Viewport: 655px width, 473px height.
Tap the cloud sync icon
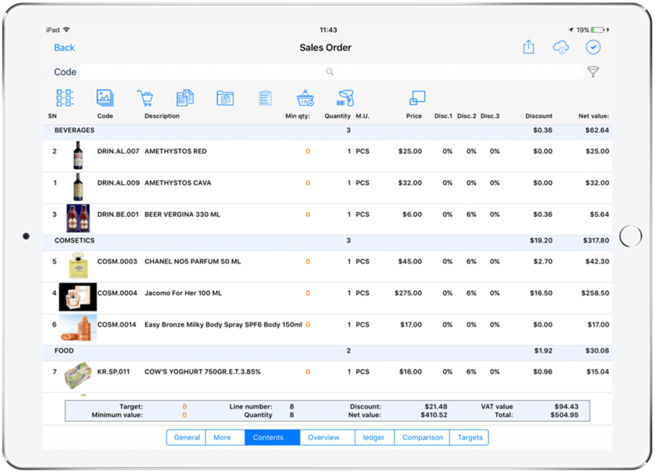pos(561,47)
